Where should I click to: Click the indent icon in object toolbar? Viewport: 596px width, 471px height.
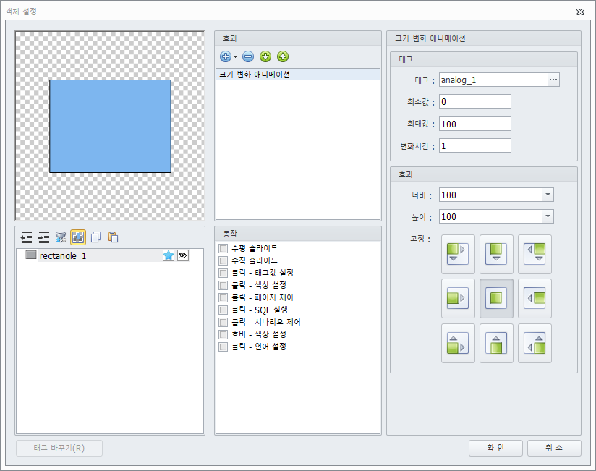(43, 237)
